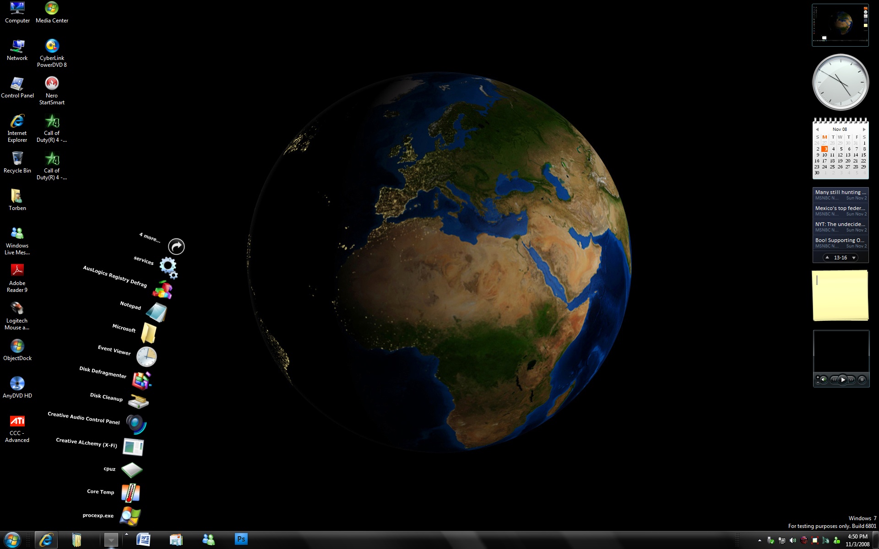Mute the media gadget volume icon
This screenshot has height=549, width=879.
pos(823,379)
